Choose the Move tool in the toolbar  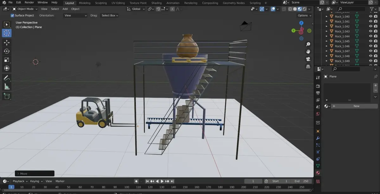click(x=7, y=43)
